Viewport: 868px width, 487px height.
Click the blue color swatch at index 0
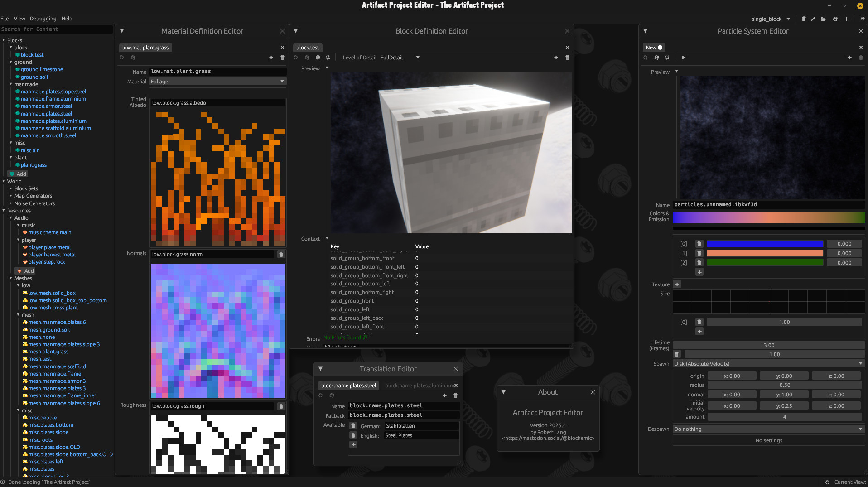click(765, 244)
